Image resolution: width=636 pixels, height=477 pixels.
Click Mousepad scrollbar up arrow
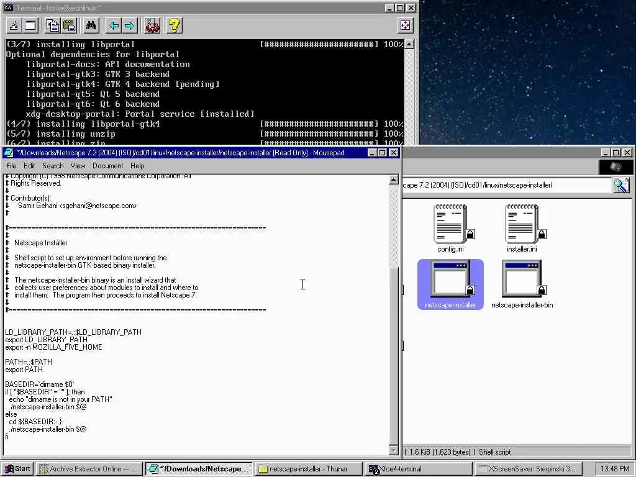(393, 179)
